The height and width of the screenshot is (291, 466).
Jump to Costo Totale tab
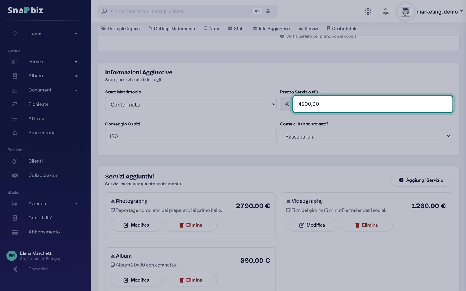(x=342, y=29)
